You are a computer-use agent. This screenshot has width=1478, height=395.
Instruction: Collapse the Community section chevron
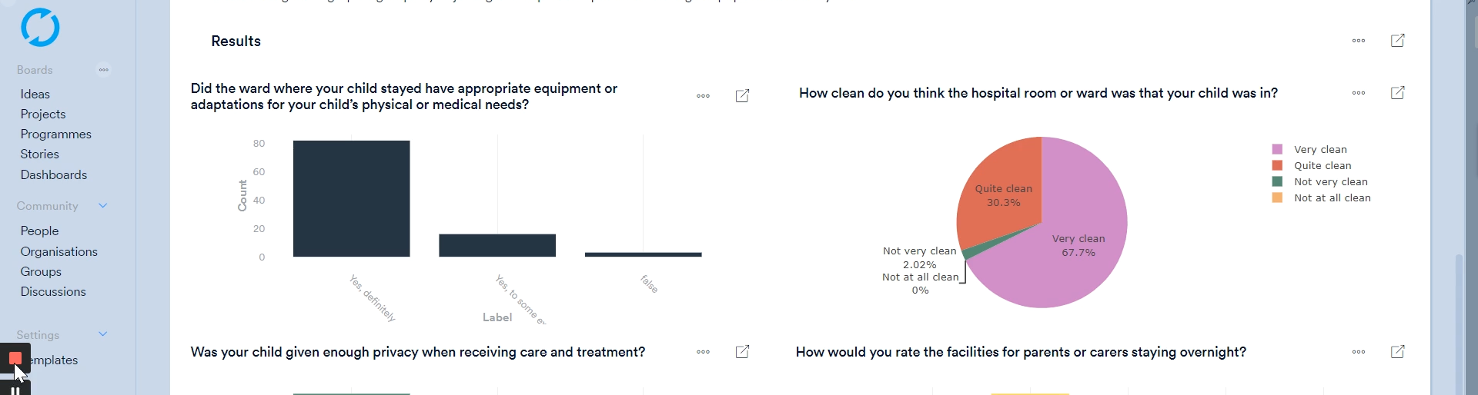pyautogui.click(x=103, y=206)
